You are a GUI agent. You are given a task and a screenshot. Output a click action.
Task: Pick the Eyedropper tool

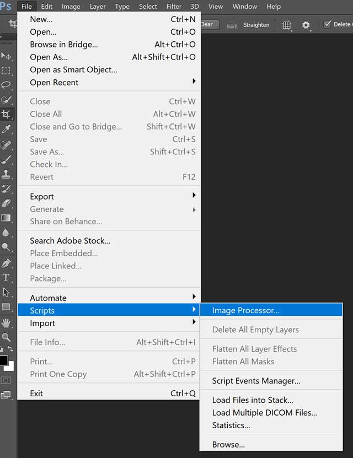[7, 129]
